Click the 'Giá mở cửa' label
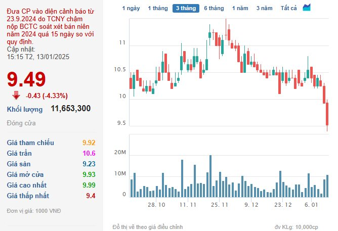Screen dimensions: 338x231 (x=25, y=174)
